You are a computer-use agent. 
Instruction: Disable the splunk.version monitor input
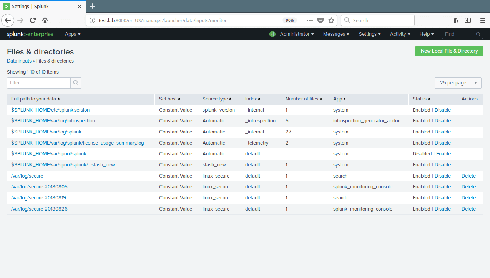tap(442, 110)
